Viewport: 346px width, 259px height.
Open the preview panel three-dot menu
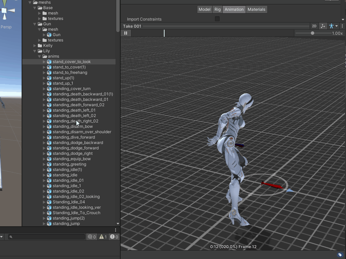pos(342,26)
